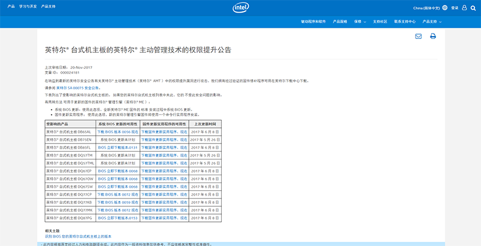Click the 系统 BIOS 更新未计划 cell for DQ57TM

tap(118, 155)
